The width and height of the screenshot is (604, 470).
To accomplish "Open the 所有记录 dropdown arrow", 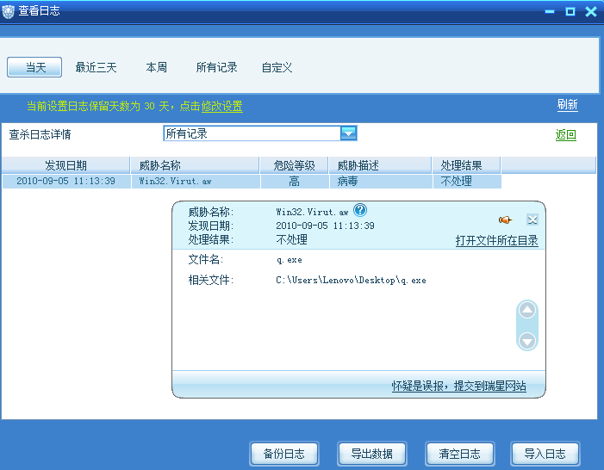I will pos(349,133).
